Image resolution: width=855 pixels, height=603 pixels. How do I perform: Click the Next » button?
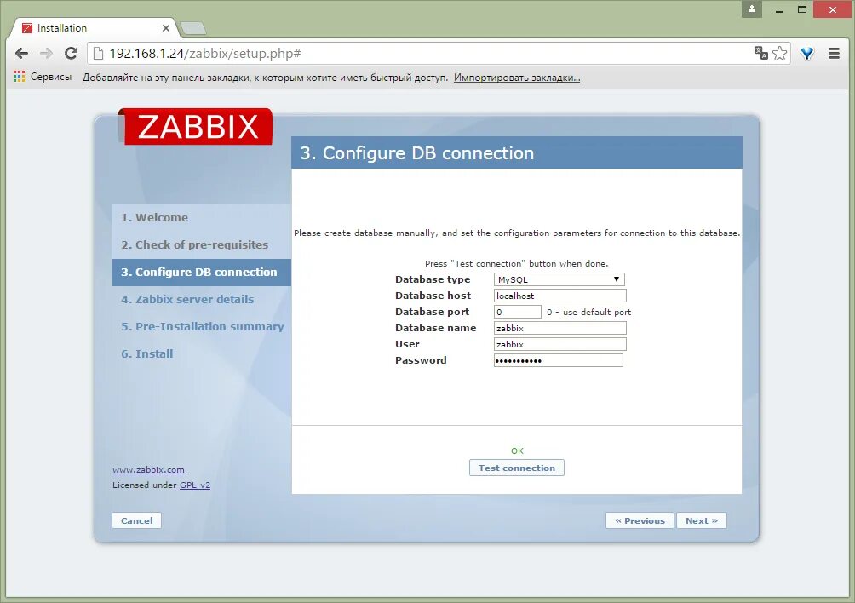pyautogui.click(x=701, y=520)
